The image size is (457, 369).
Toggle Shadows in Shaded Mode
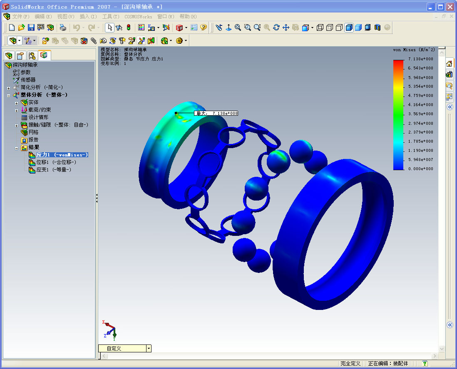pyautogui.click(x=368, y=28)
